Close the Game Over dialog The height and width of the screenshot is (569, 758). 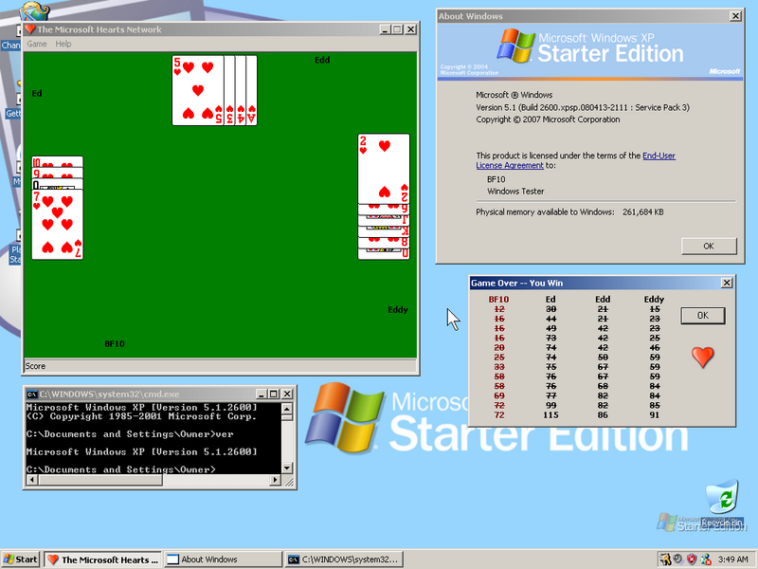pos(727,283)
